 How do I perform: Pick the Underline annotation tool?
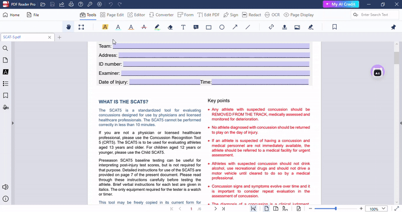point(118,27)
